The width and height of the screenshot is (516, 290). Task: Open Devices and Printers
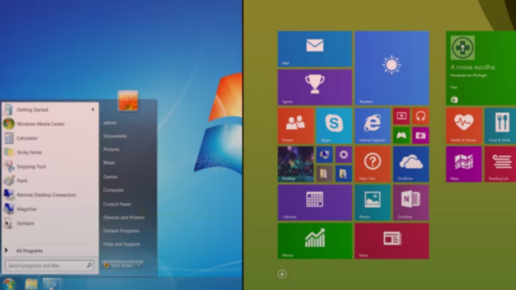click(124, 217)
